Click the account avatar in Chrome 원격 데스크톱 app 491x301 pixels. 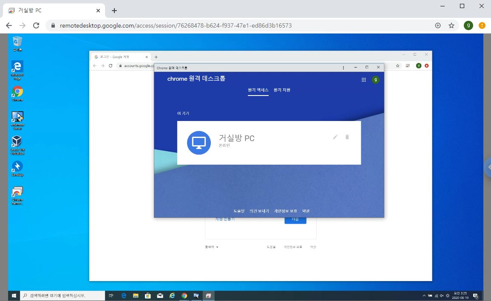point(375,80)
